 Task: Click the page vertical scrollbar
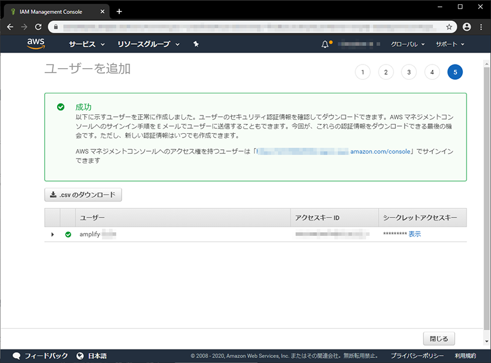tap(486, 198)
